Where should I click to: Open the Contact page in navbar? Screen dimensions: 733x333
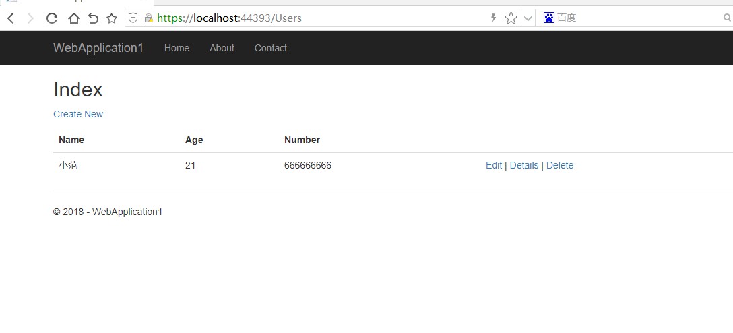coord(271,48)
